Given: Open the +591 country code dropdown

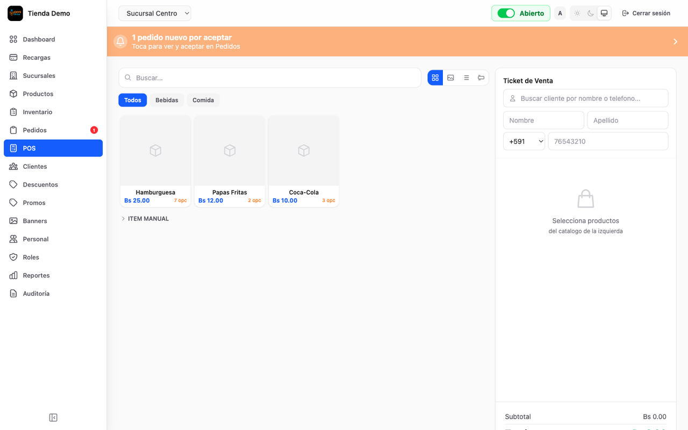Looking at the screenshot, I should (524, 141).
